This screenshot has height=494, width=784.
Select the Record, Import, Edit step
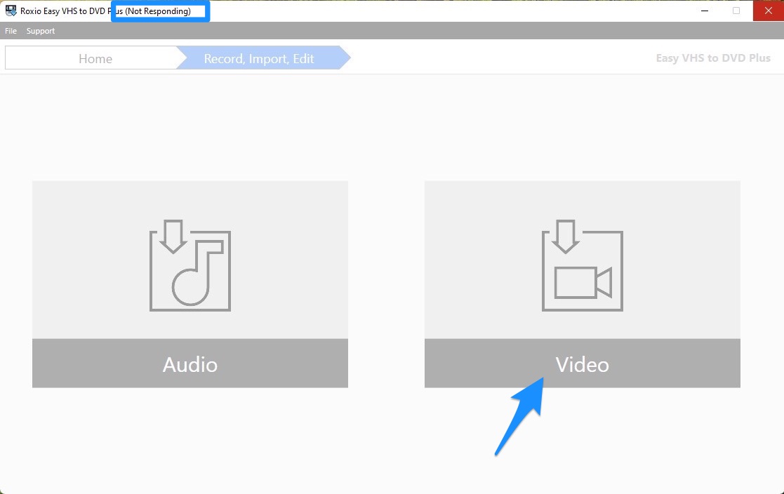259,58
